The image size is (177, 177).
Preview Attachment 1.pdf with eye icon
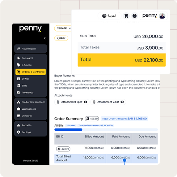(x=85, y=102)
